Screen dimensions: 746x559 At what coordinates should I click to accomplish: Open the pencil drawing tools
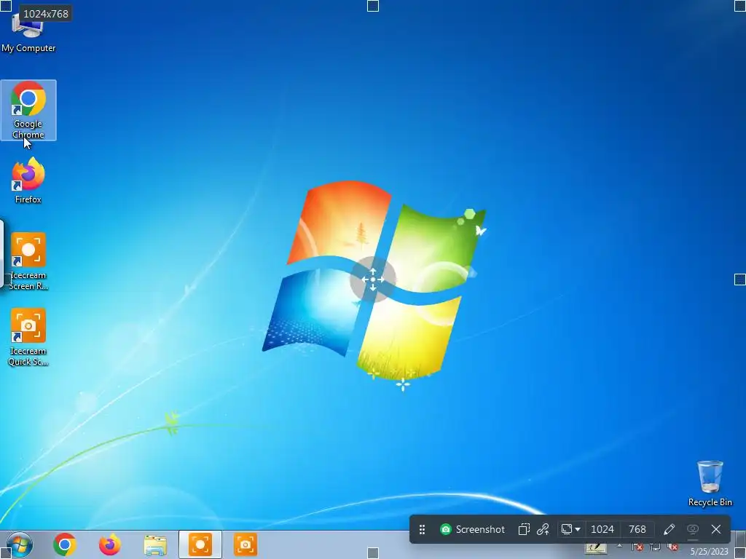[669, 529]
